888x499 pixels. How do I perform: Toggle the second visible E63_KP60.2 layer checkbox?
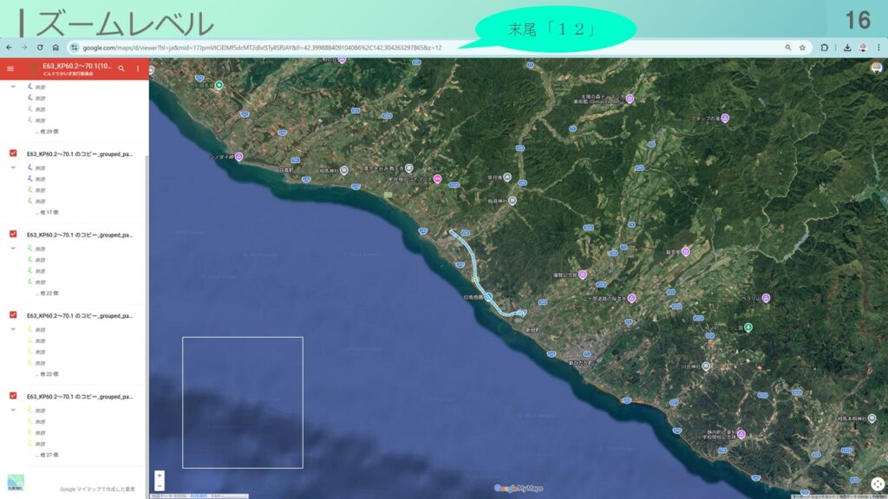click(13, 234)
